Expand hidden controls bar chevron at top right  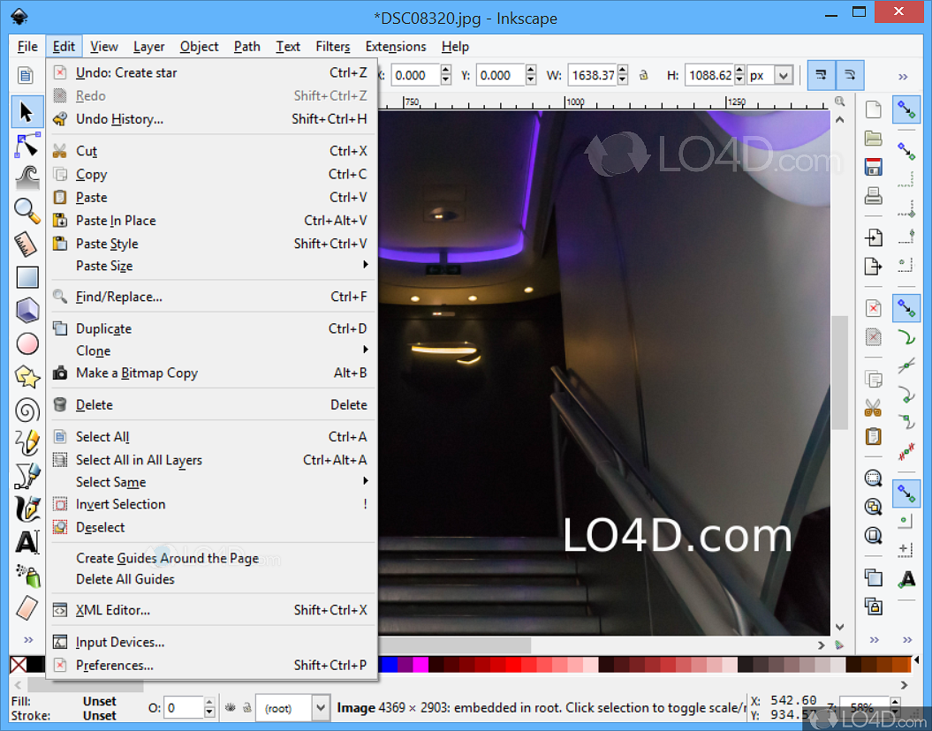(903, 77)
